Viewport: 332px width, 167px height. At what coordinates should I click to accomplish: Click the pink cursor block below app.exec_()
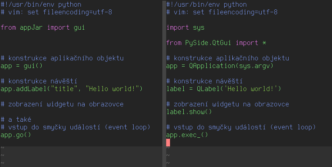coord(168,142)
